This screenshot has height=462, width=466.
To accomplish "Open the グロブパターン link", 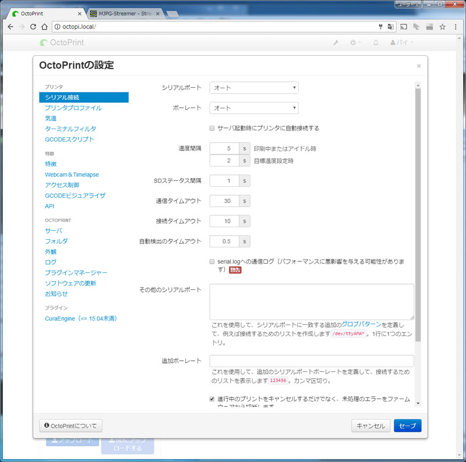I will coord(361,324).
